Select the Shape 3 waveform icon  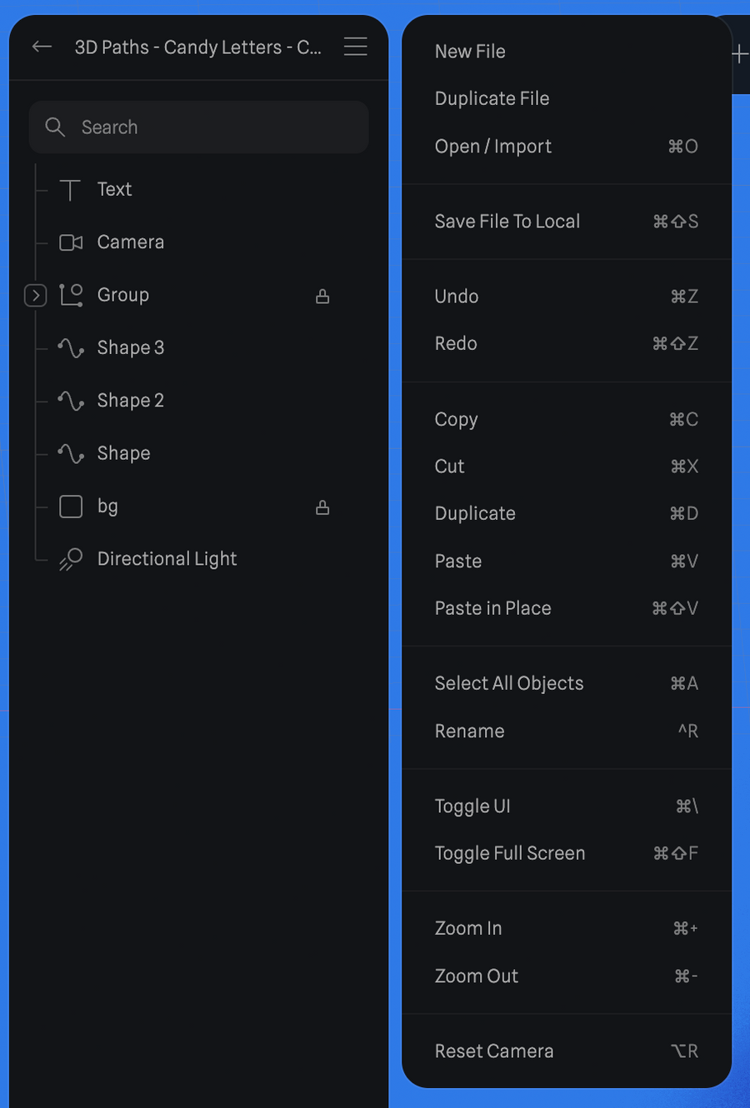click(x=71, y=347)
